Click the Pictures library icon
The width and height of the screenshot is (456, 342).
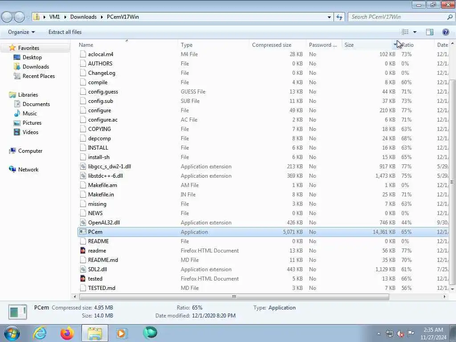tap(17, 123)
